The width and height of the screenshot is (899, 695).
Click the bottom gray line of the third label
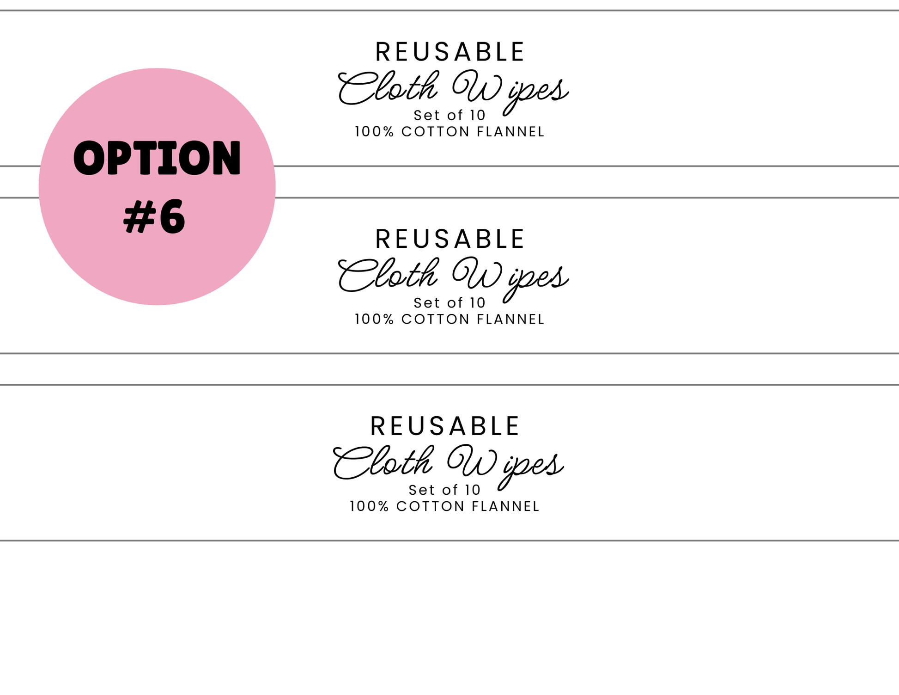coord(449,541)
